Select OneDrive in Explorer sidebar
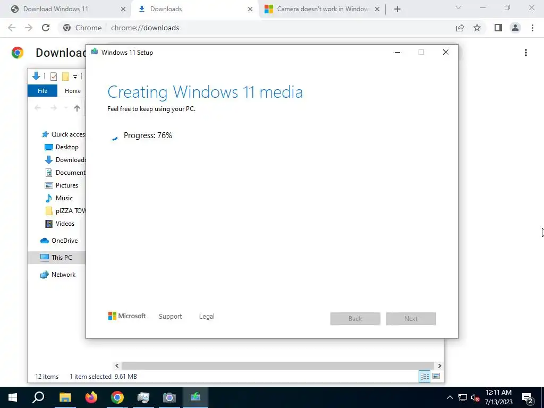The height and width of the screenshot is (408, 544). (x=59, y=241)
